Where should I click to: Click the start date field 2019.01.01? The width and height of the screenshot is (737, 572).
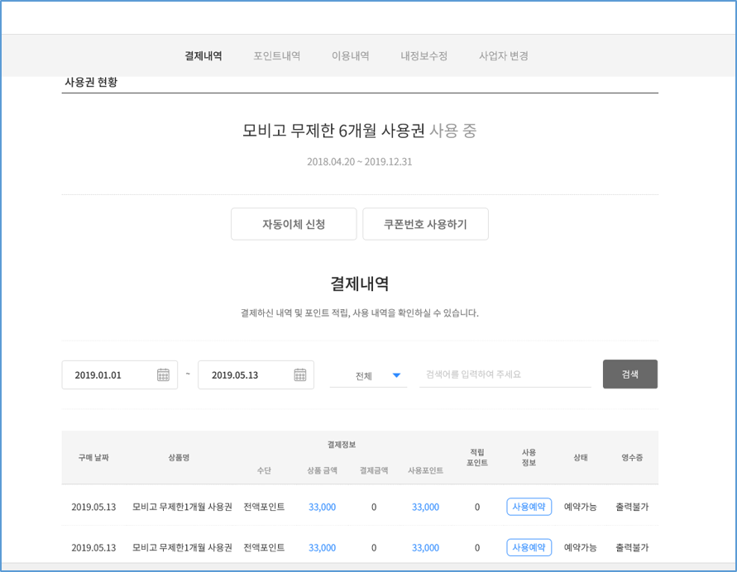point(120,374)
